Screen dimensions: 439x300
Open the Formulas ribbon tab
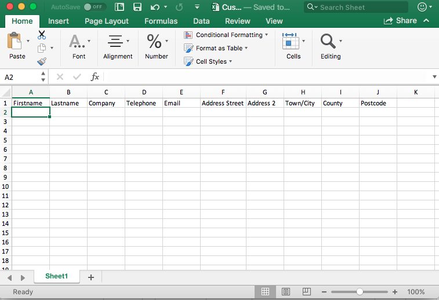click(161, 21)
